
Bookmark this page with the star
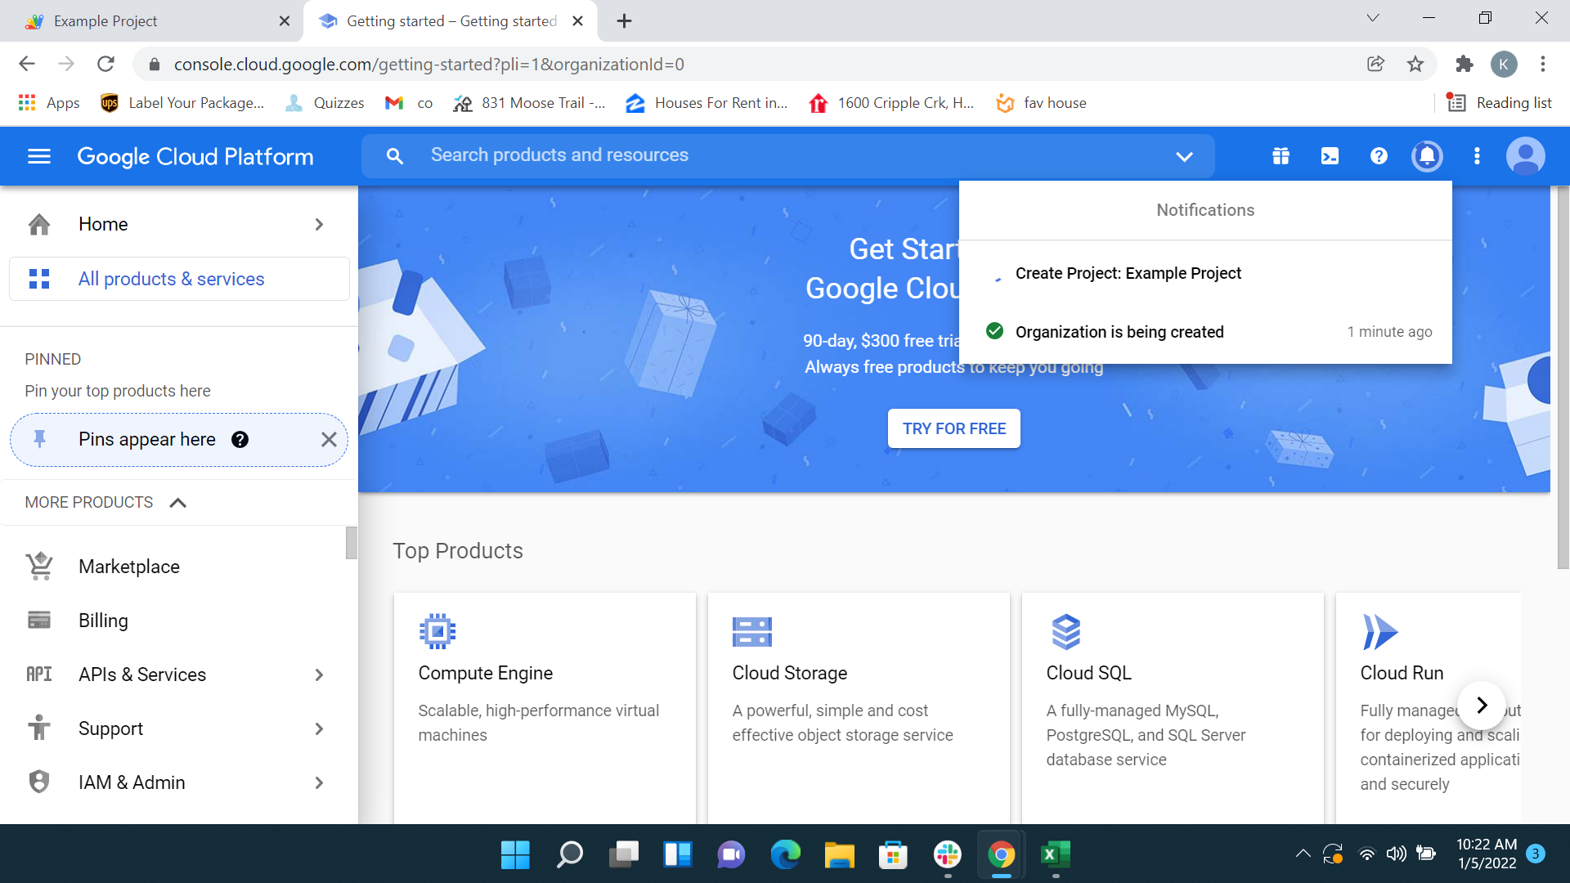click(x=1415, y=64)
